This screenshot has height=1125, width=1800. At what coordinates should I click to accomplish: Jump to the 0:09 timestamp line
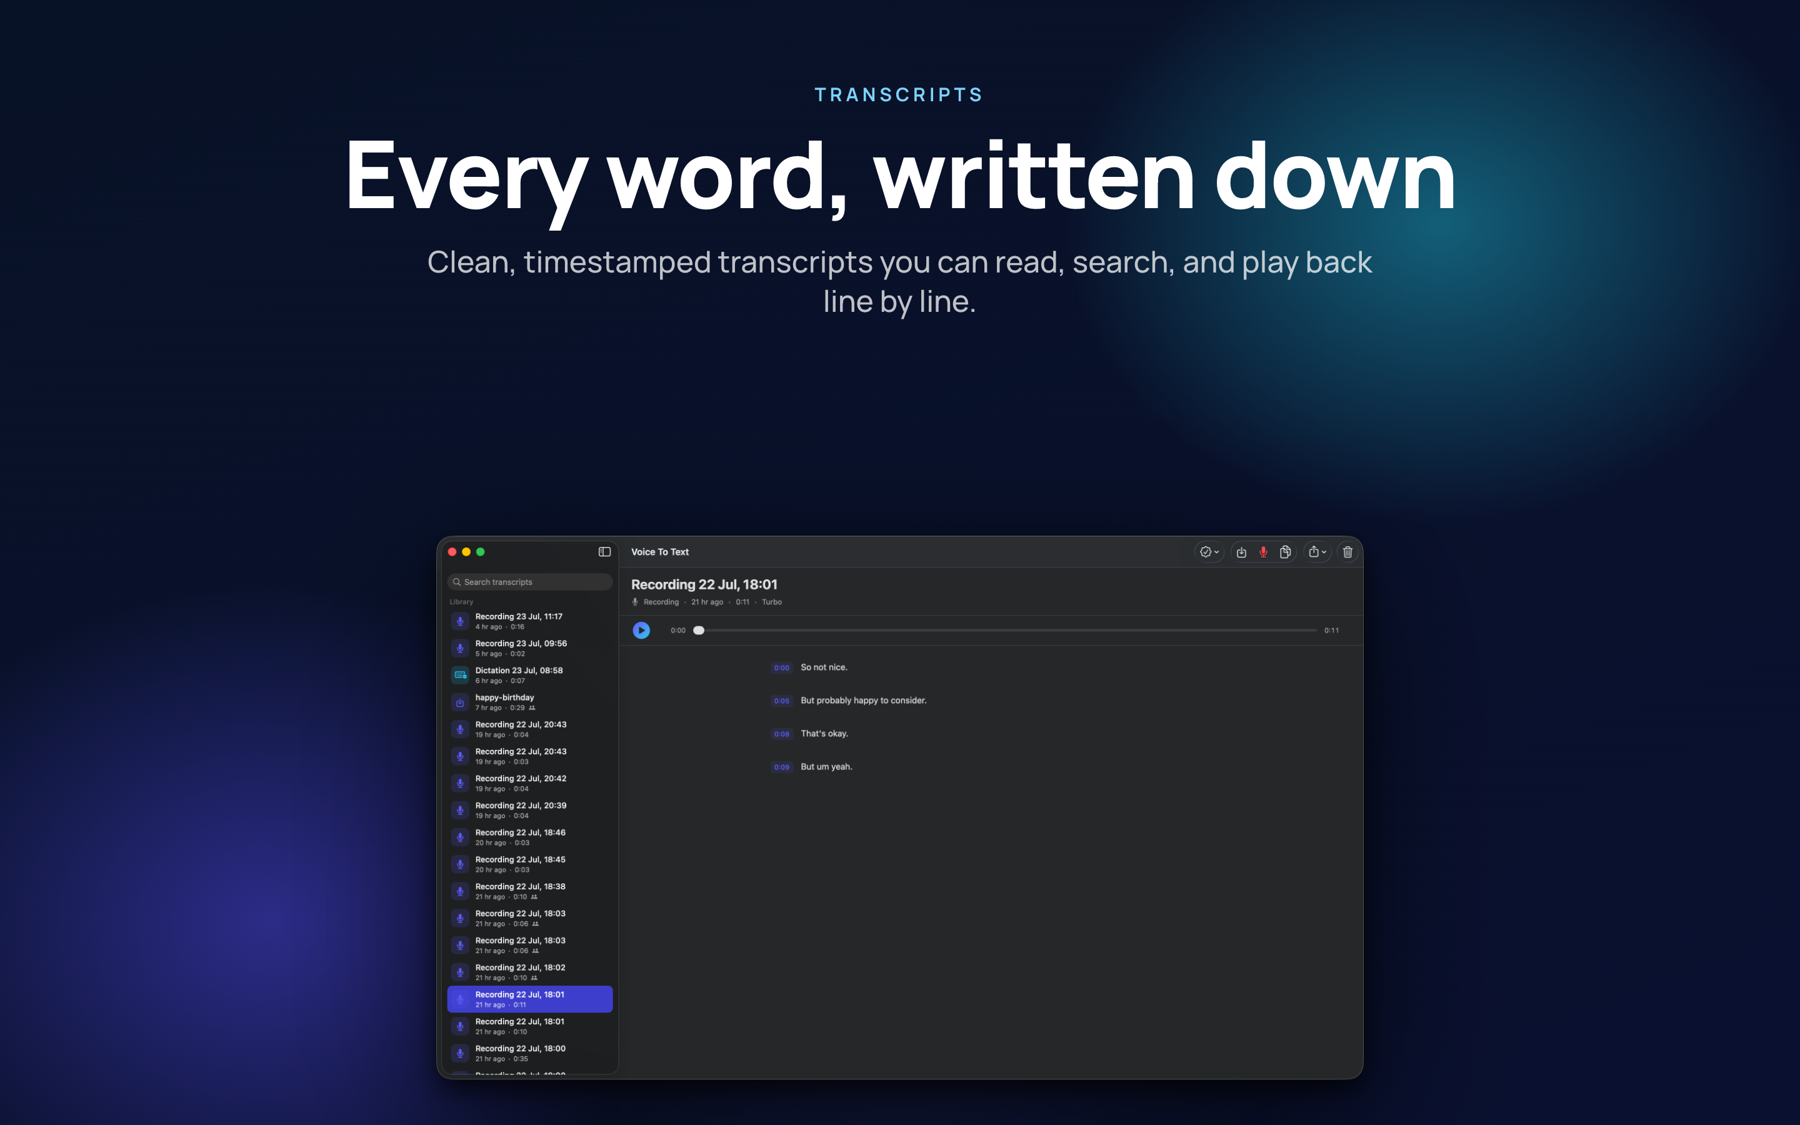781,767
